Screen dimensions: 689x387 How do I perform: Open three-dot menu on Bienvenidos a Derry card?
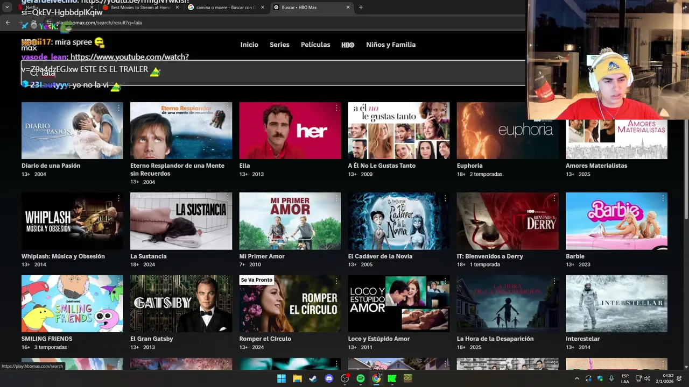554,198
